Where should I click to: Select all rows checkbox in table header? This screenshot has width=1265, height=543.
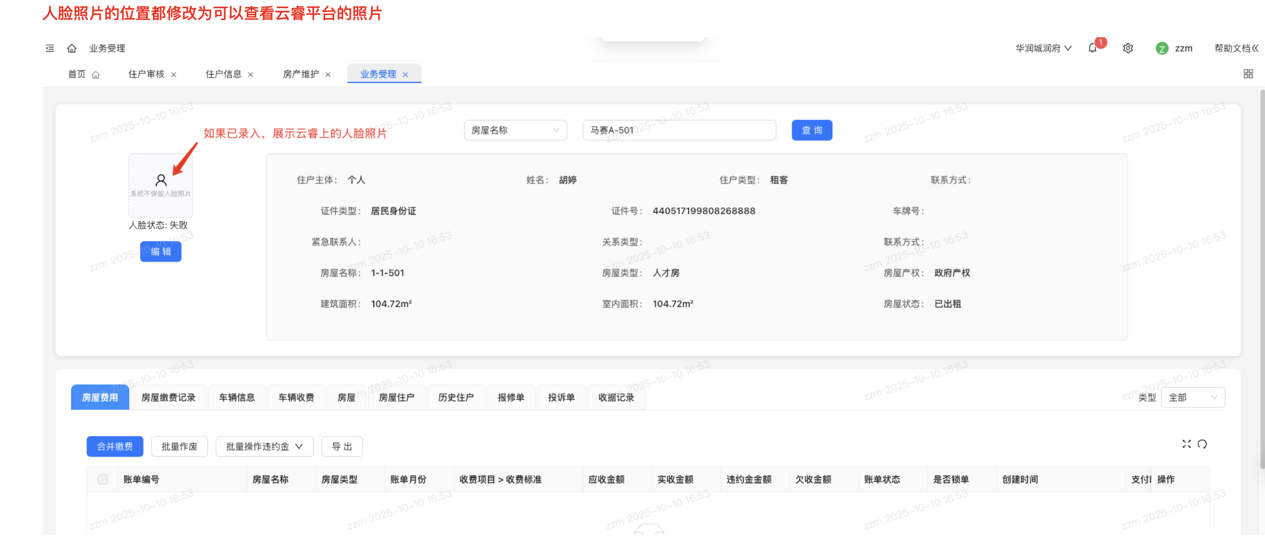(103, 479)
